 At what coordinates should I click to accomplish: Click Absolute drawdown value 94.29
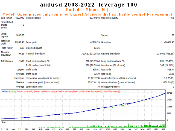point(21,54)
